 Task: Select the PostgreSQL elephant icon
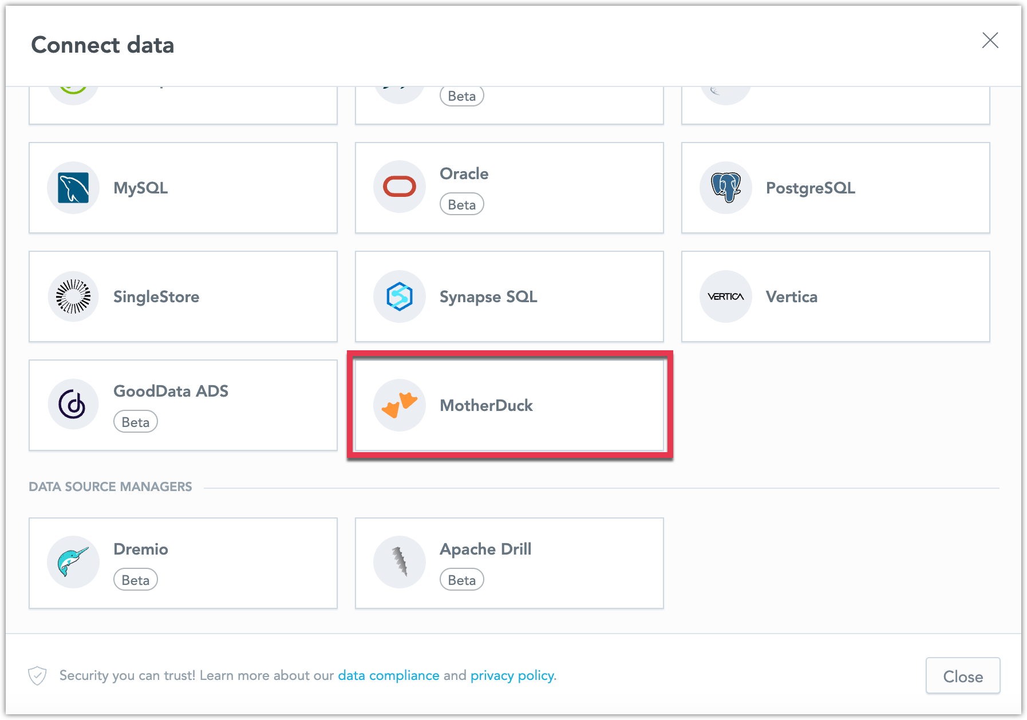pos(725,187)
